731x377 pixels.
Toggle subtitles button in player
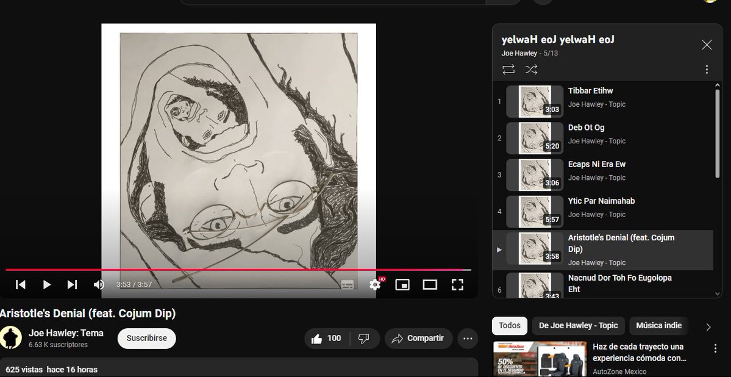(348, 285)
